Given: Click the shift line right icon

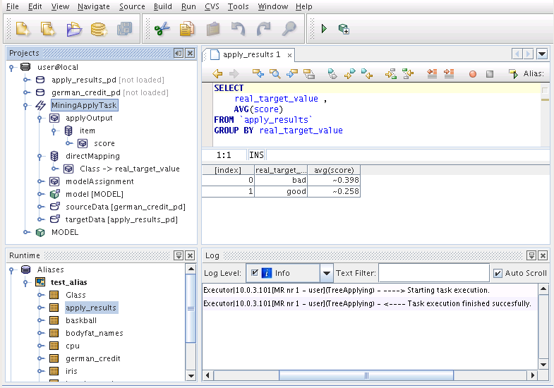Looking at the screenshot, I should pyautogui.click(x=449, y=73).
